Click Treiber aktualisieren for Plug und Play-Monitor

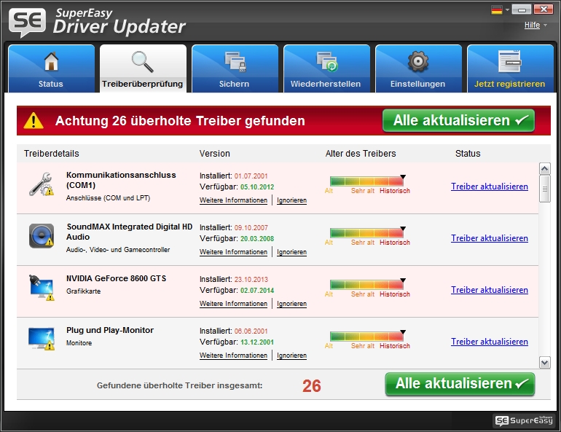[490, 342]
